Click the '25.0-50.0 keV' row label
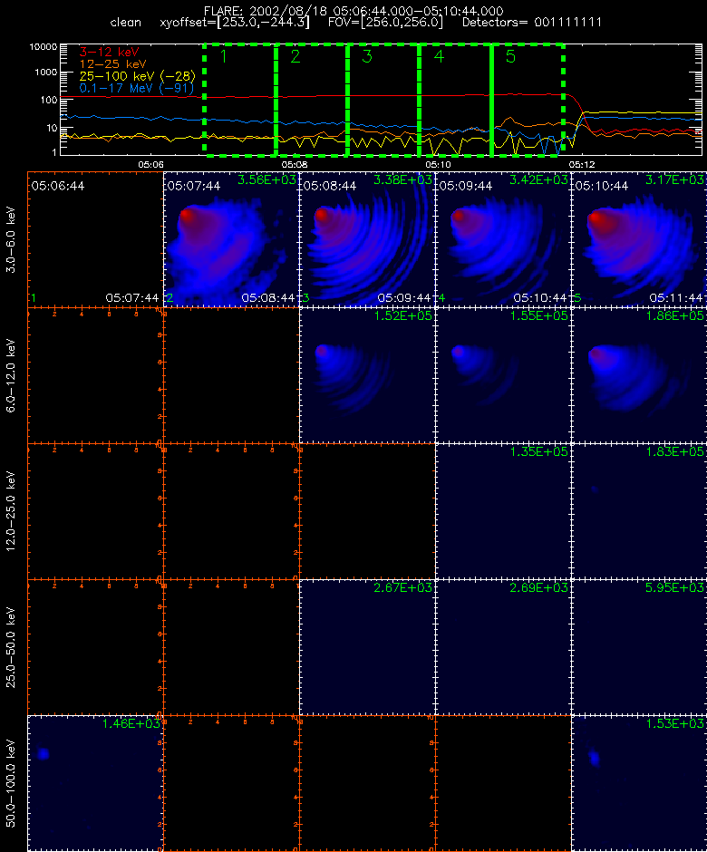This screenshot has height=852, width=707. click(11, 647)
